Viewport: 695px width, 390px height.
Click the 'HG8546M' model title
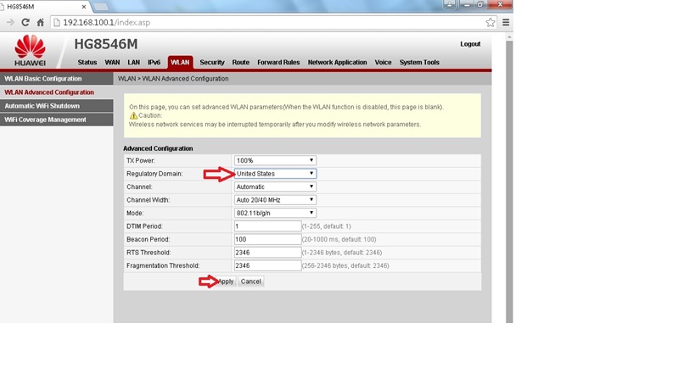coord(105,44)
